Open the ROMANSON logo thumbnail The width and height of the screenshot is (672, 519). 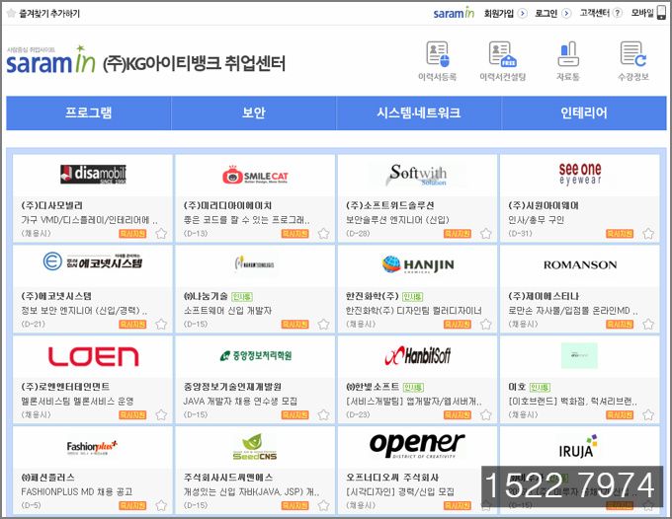click(x=580, y=264)
